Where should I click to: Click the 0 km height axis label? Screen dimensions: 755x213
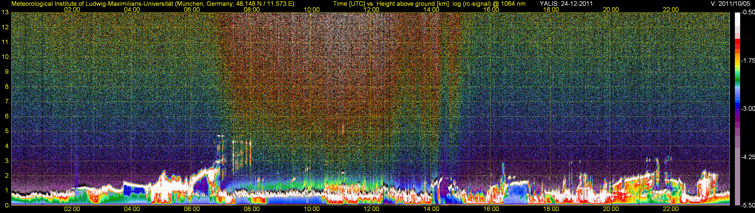[7, 206]
